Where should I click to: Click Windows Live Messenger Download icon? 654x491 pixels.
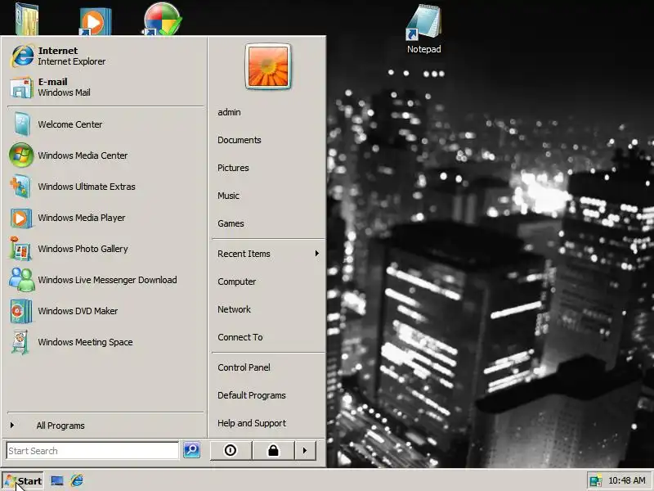coord(22,280)
